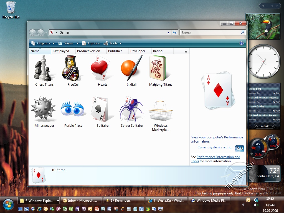284x213 pixels.
Task: Select the Hearts game icon
Action: [x=100, y=68]
